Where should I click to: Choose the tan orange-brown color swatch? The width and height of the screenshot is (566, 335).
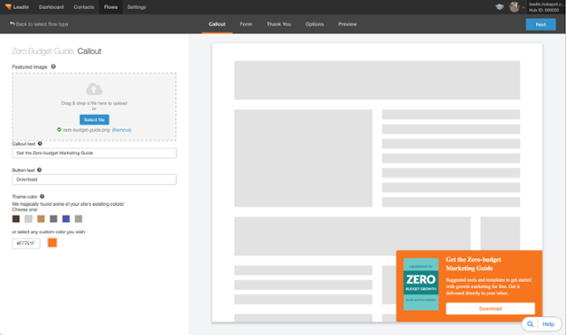[41, 218]
